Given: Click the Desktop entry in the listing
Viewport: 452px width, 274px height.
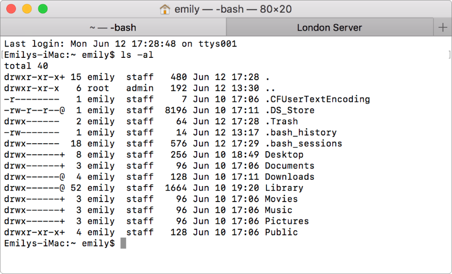Looking at the screenshot, I should click(284, 154).
